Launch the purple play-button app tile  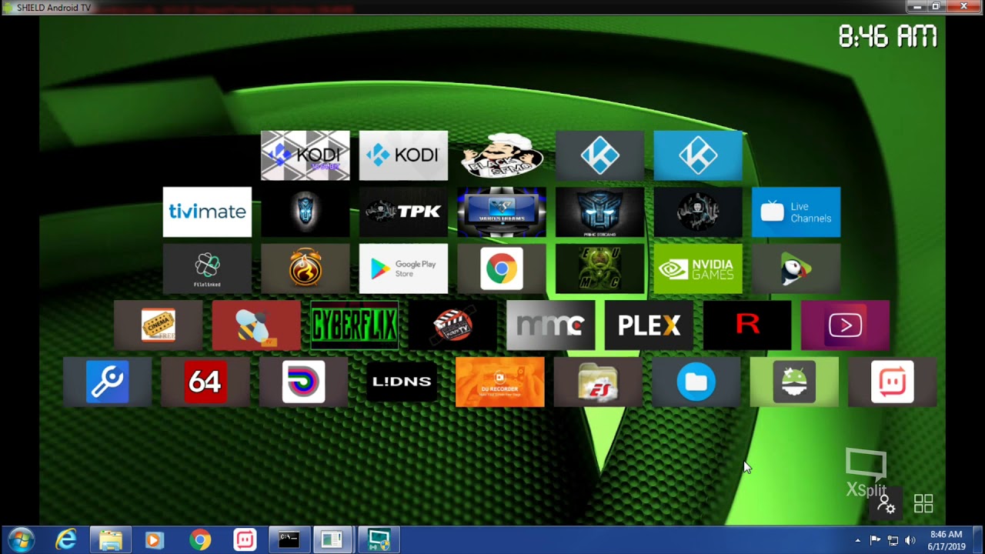845,325
